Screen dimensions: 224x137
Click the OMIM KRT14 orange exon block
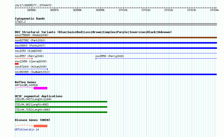(41, 126)
